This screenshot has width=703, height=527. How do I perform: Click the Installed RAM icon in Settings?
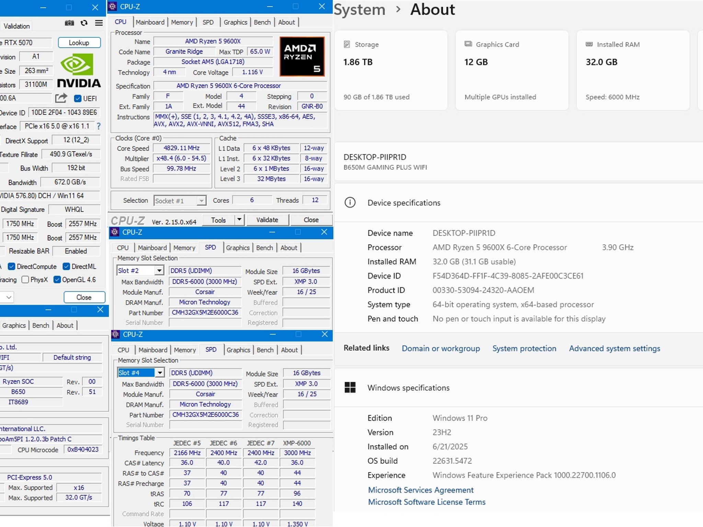(589, 44)
